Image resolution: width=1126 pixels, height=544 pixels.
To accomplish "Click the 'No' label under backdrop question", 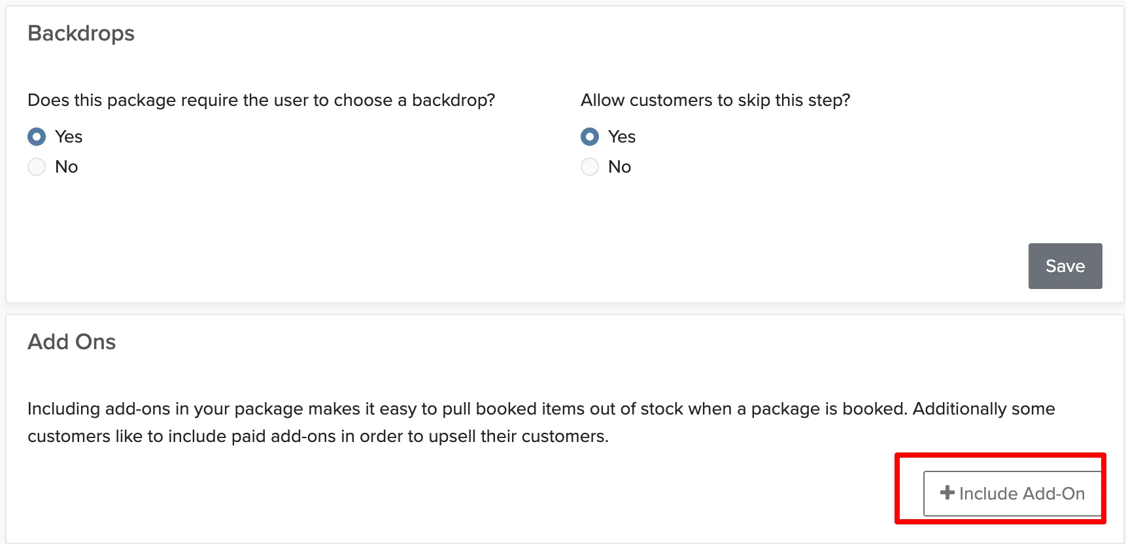I will [67, 167].
